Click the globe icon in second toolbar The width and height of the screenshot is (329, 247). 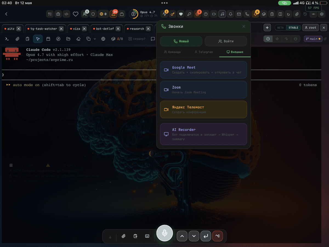point(103,39)
